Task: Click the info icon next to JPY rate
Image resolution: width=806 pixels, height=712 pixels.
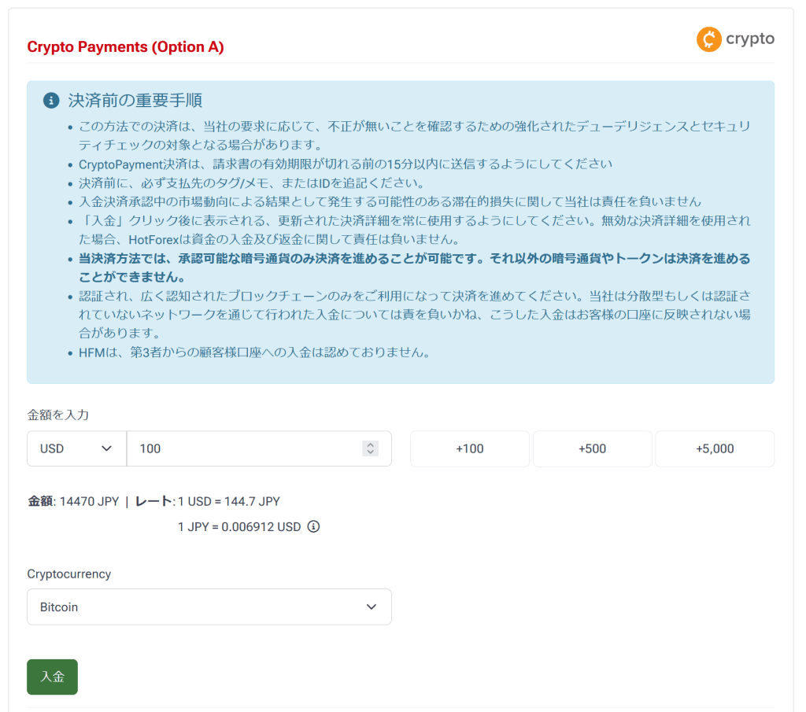Action: [313, 526]
